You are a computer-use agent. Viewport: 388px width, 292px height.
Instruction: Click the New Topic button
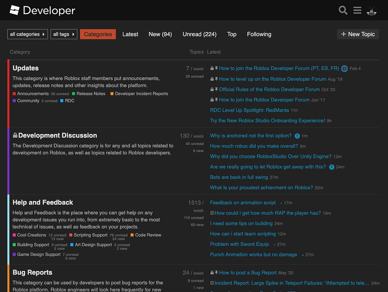[x=358, y=34]
